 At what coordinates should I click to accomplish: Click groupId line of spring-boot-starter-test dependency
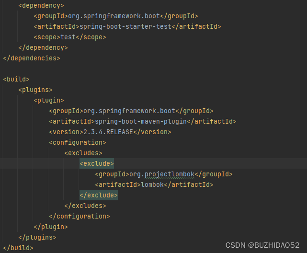click(x=116, y=16)
